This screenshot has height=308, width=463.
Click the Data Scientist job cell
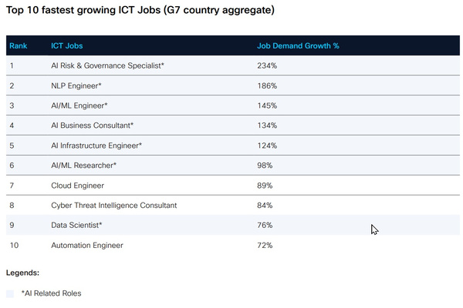point(76,226)
